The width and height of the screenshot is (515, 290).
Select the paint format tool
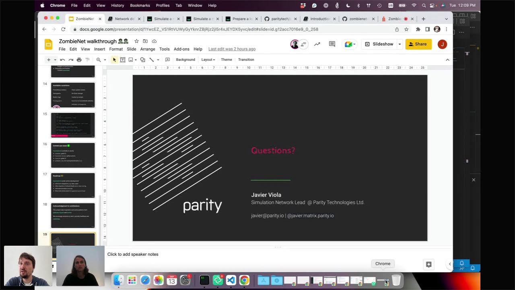click(87, 60)
